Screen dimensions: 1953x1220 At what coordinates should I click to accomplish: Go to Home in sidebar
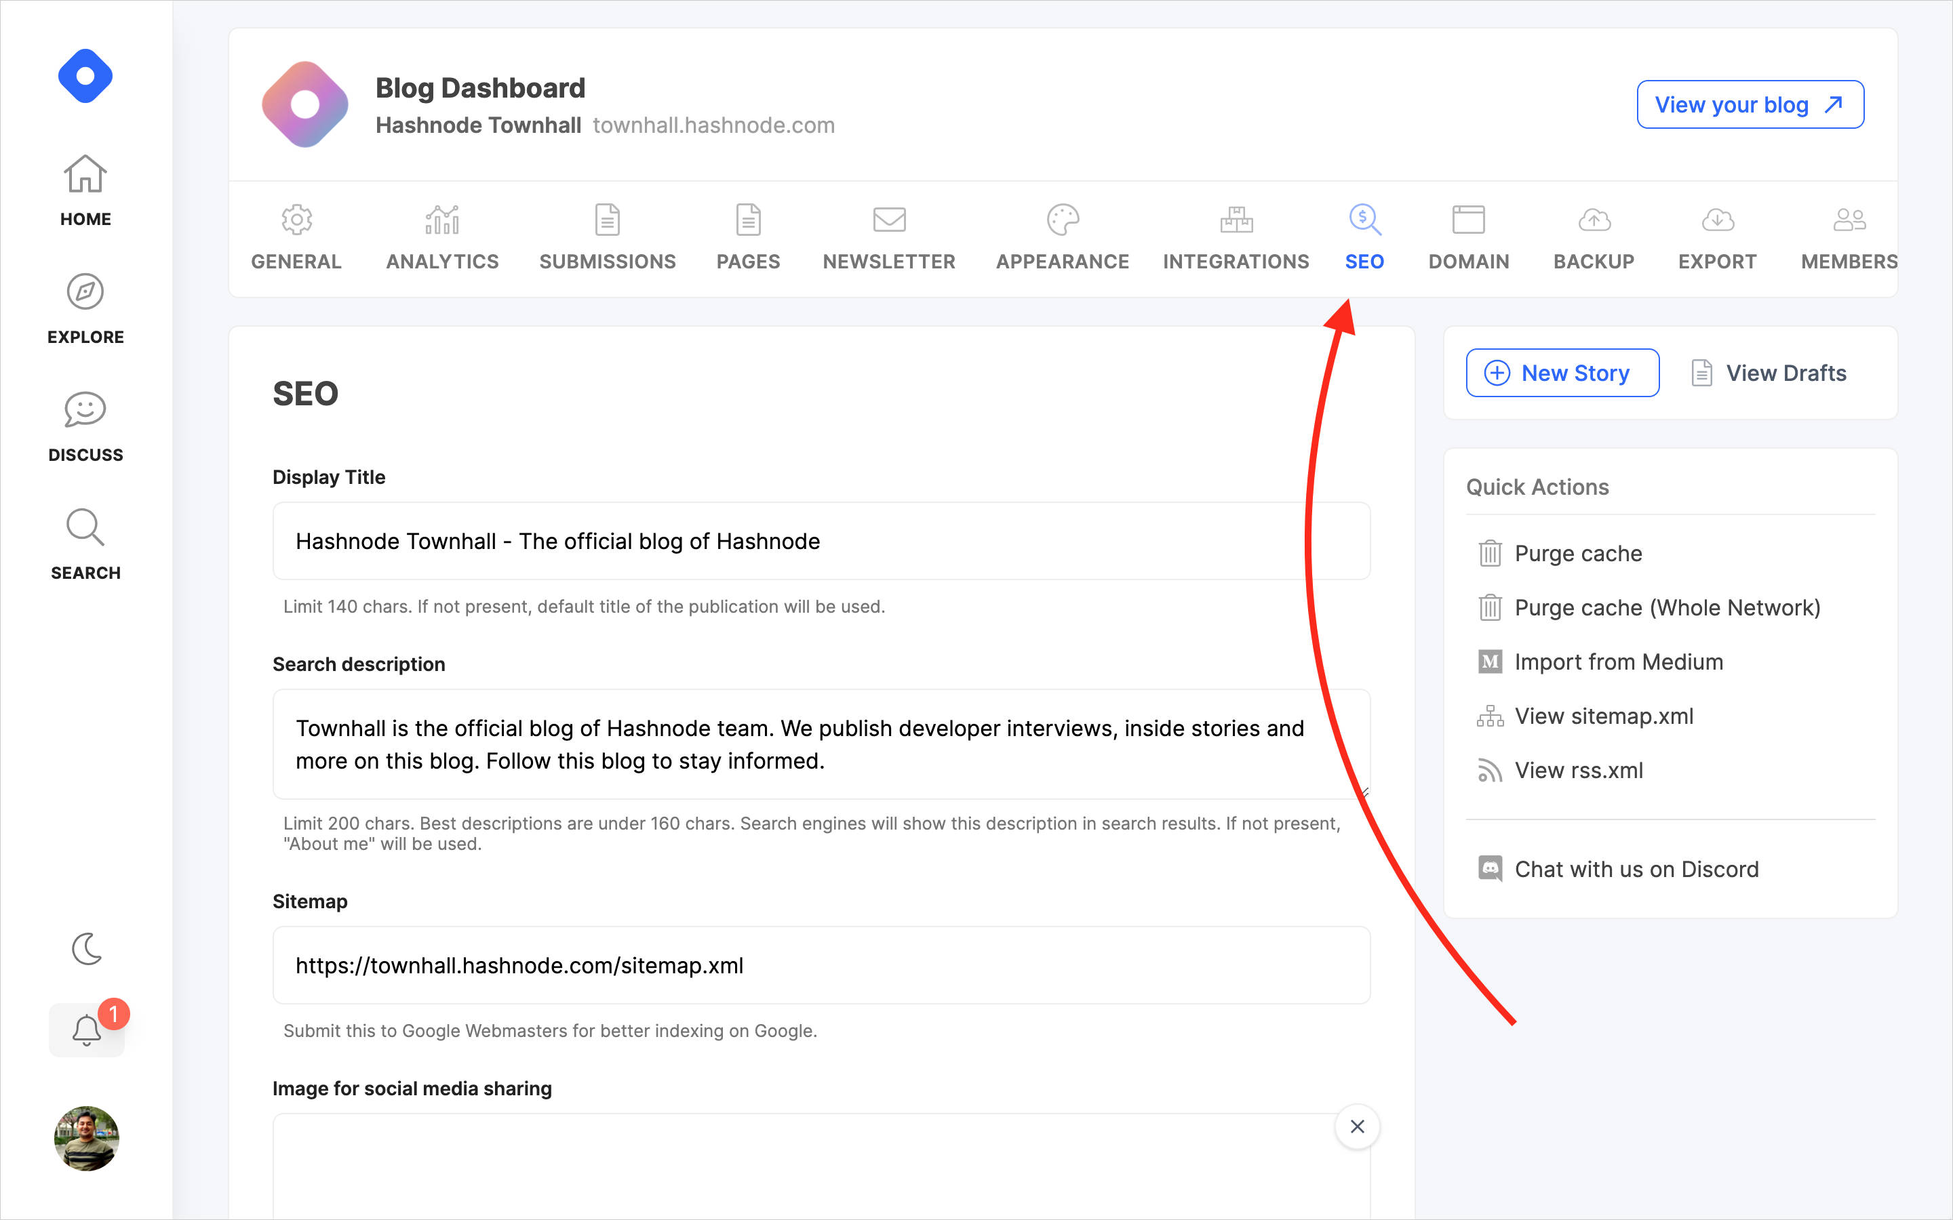(x=85, y=190)
